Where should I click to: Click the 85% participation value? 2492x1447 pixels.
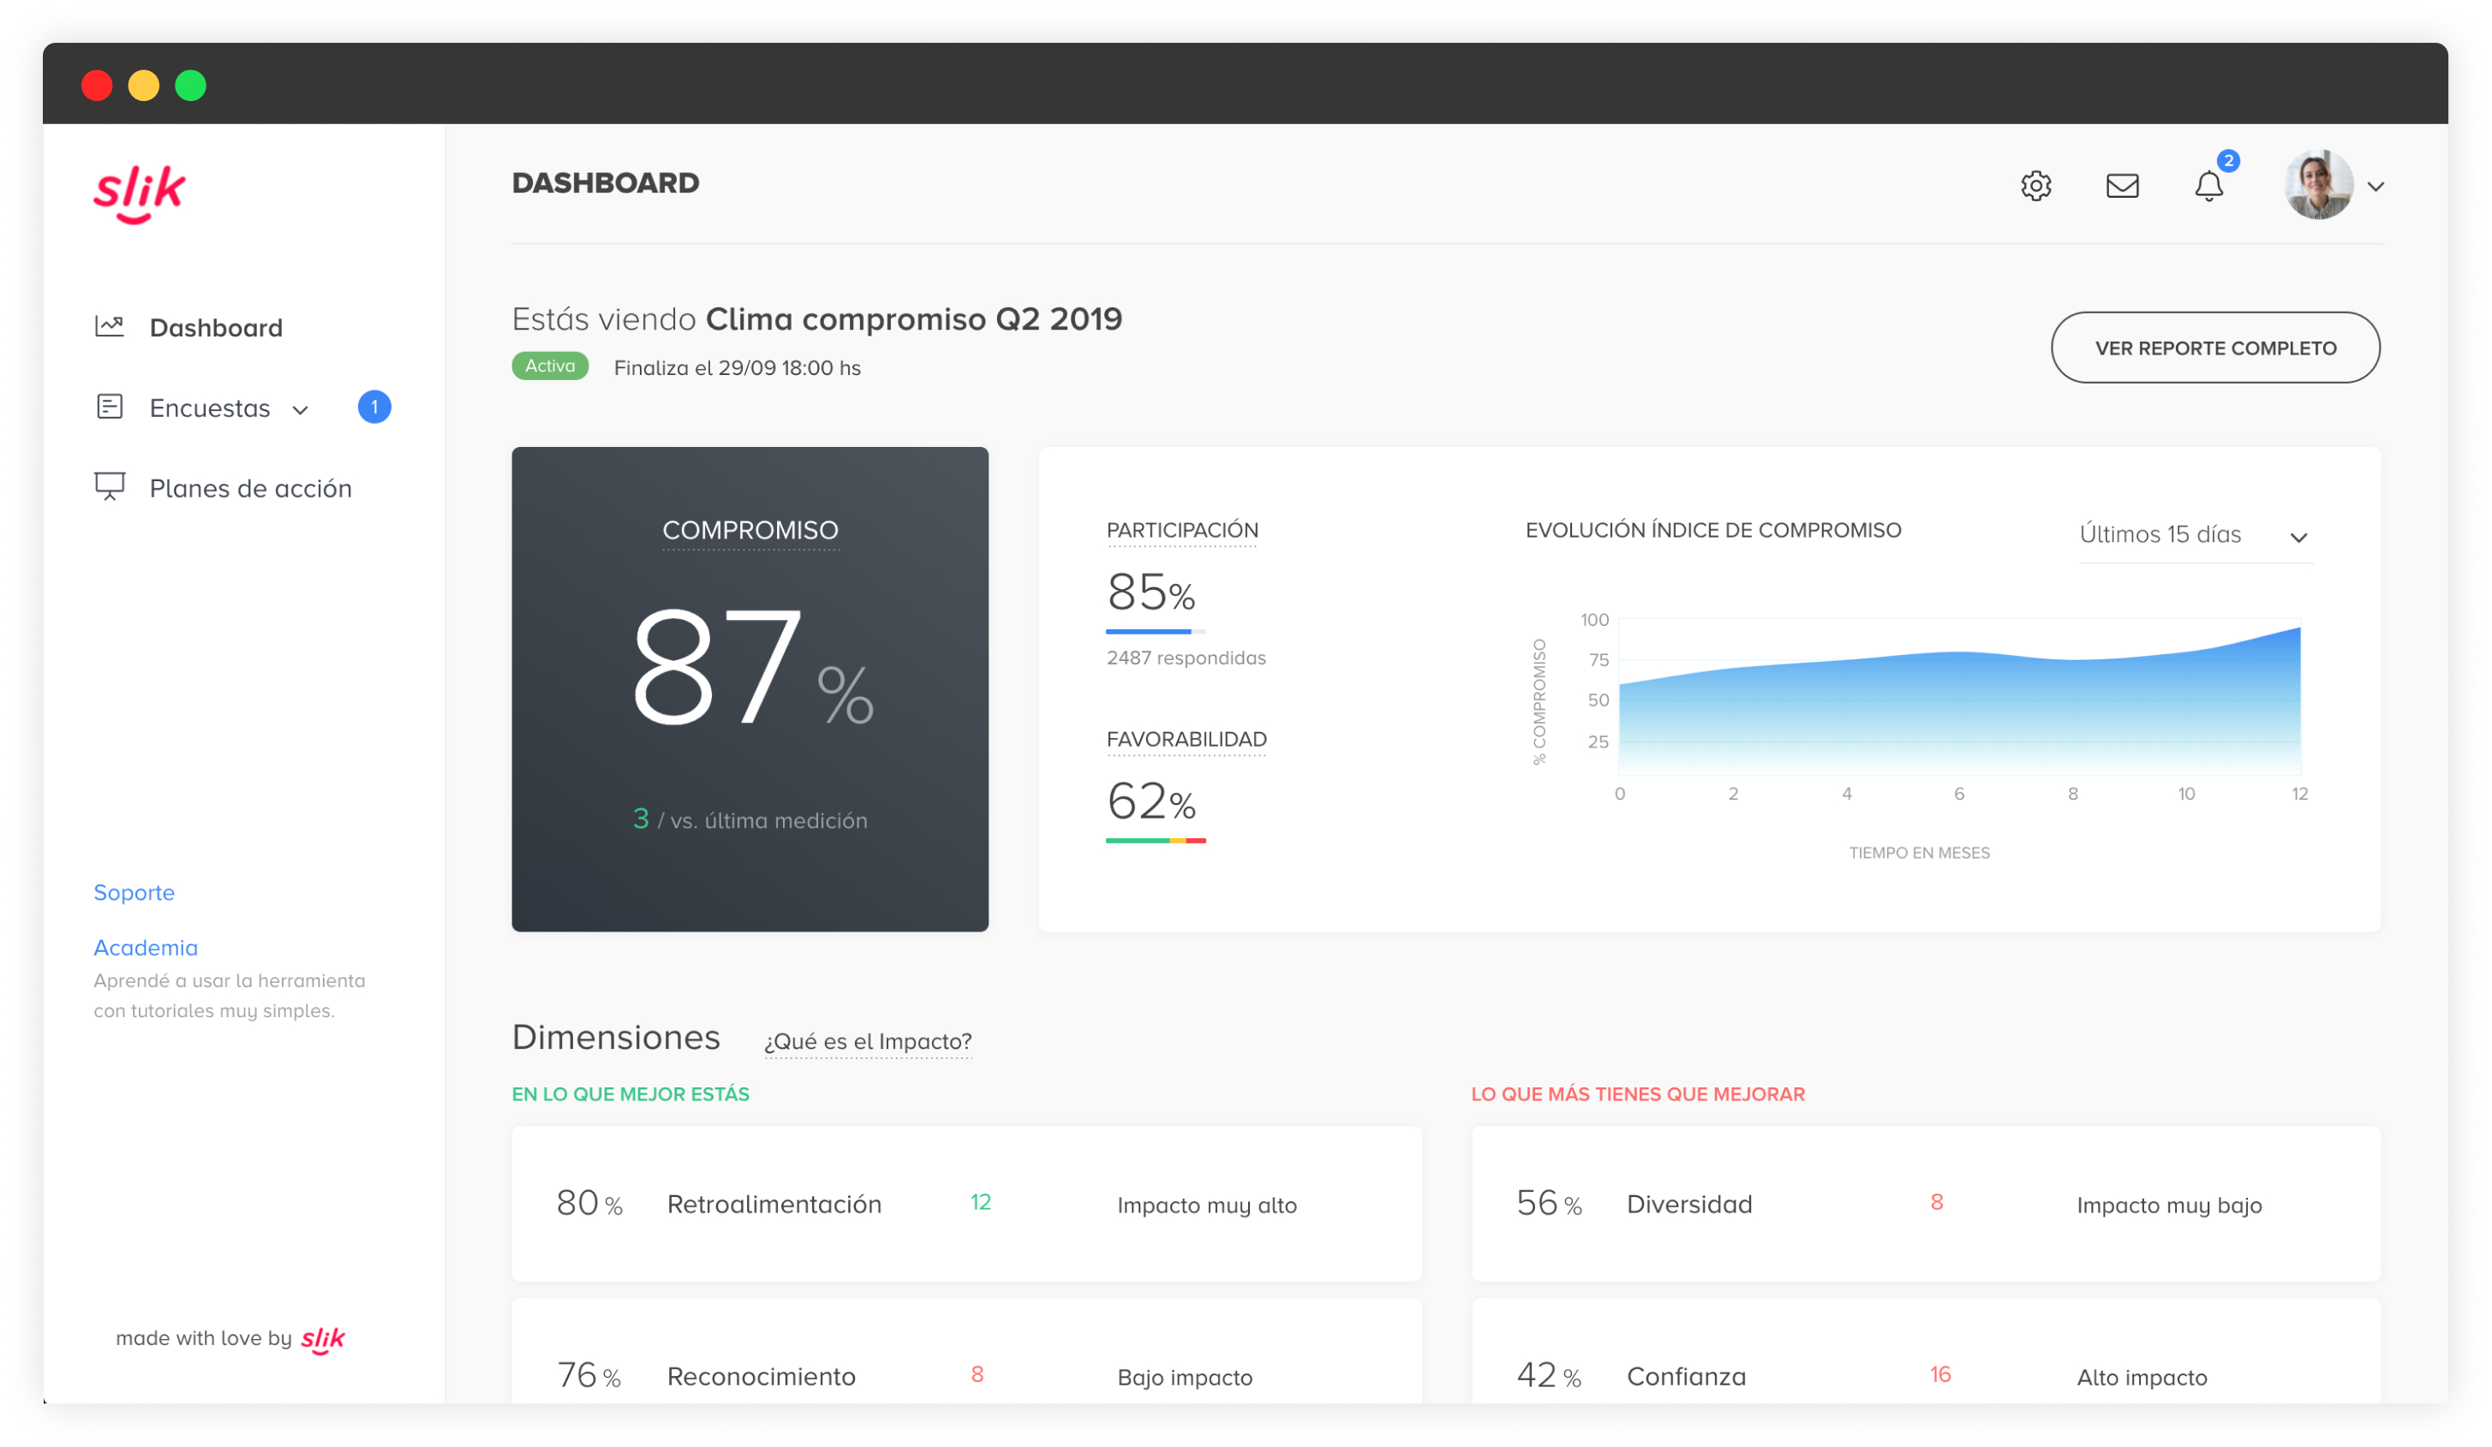coord(1151,592)
